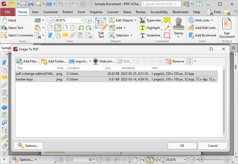This screenshot has width=238, height=164.
Task: Switch to single page layout in status bar
Action: tap(135, 160)
